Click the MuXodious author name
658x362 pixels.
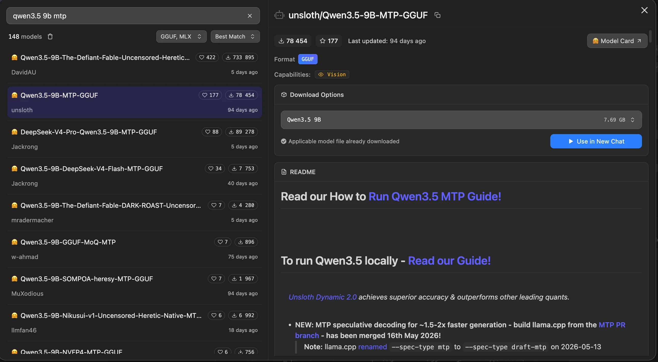click(27, 293)
